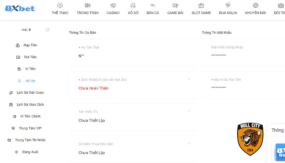Open the Casino menu
285x163 pixels.
[113, 9]
